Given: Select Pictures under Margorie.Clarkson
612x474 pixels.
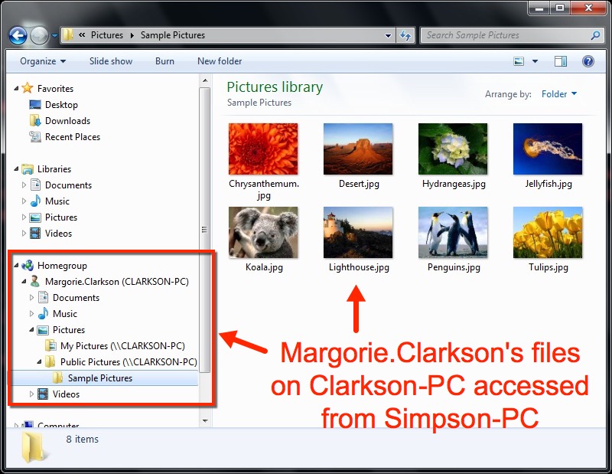Looking at the screenshot, I should (x=69, y=330).
